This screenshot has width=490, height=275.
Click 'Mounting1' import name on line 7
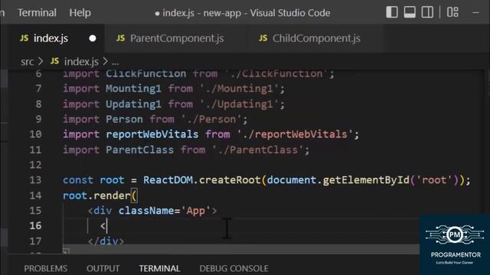point(133,89)
